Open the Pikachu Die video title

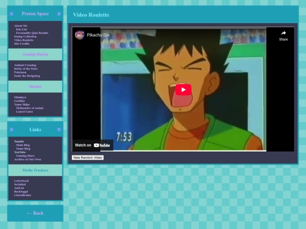[98, 35]
